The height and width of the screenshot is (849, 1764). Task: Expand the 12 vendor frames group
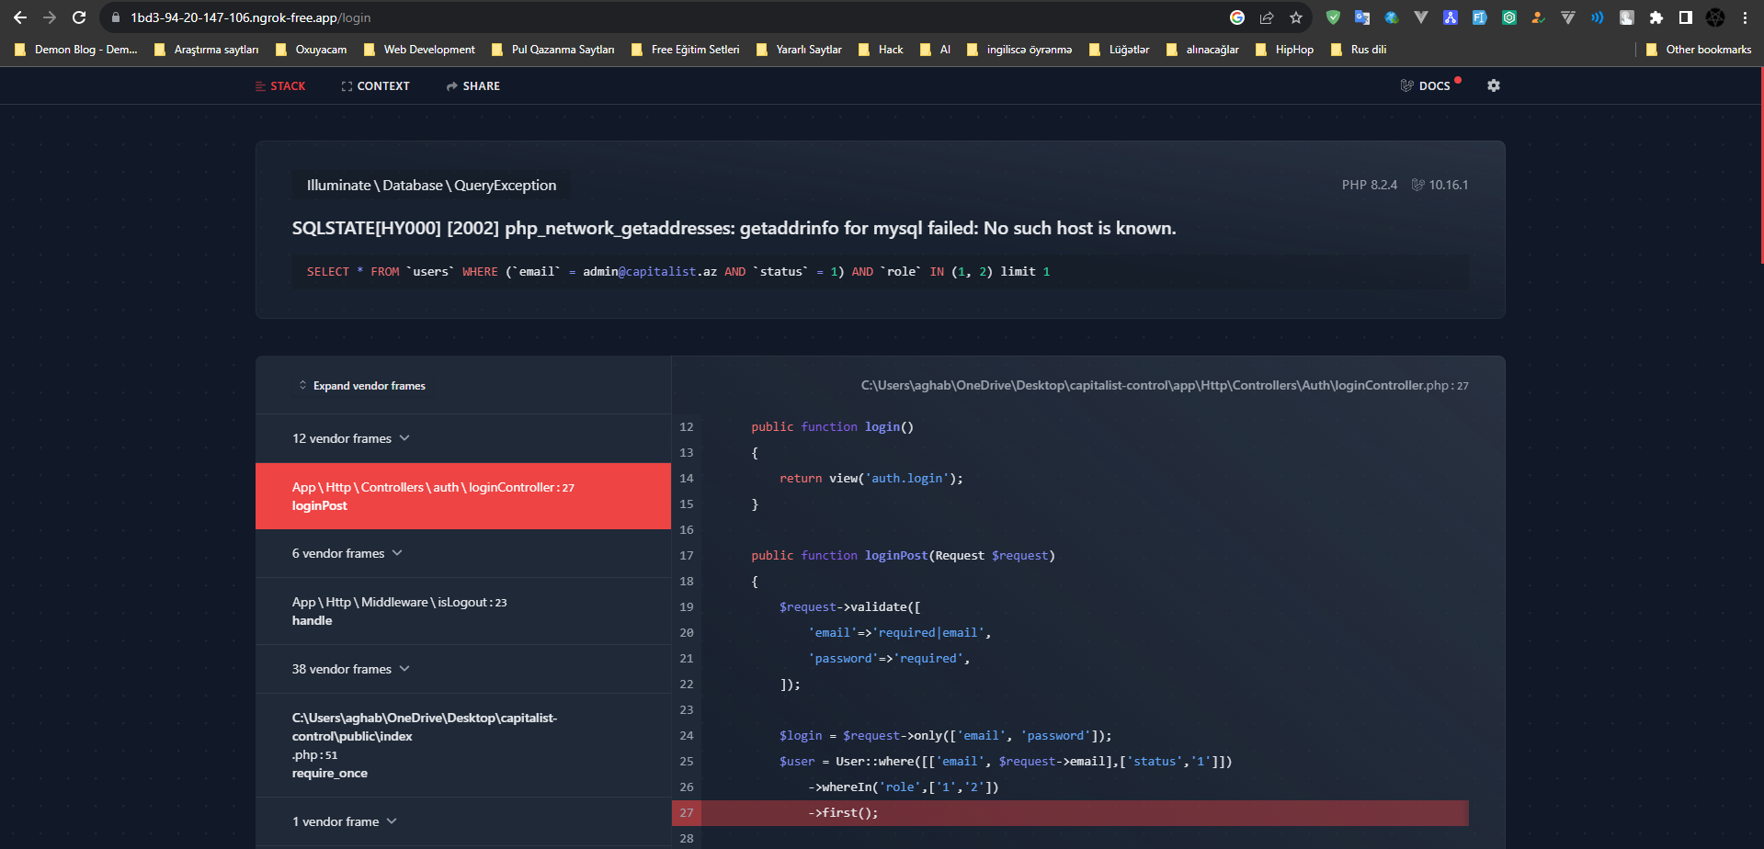(463, 438)
